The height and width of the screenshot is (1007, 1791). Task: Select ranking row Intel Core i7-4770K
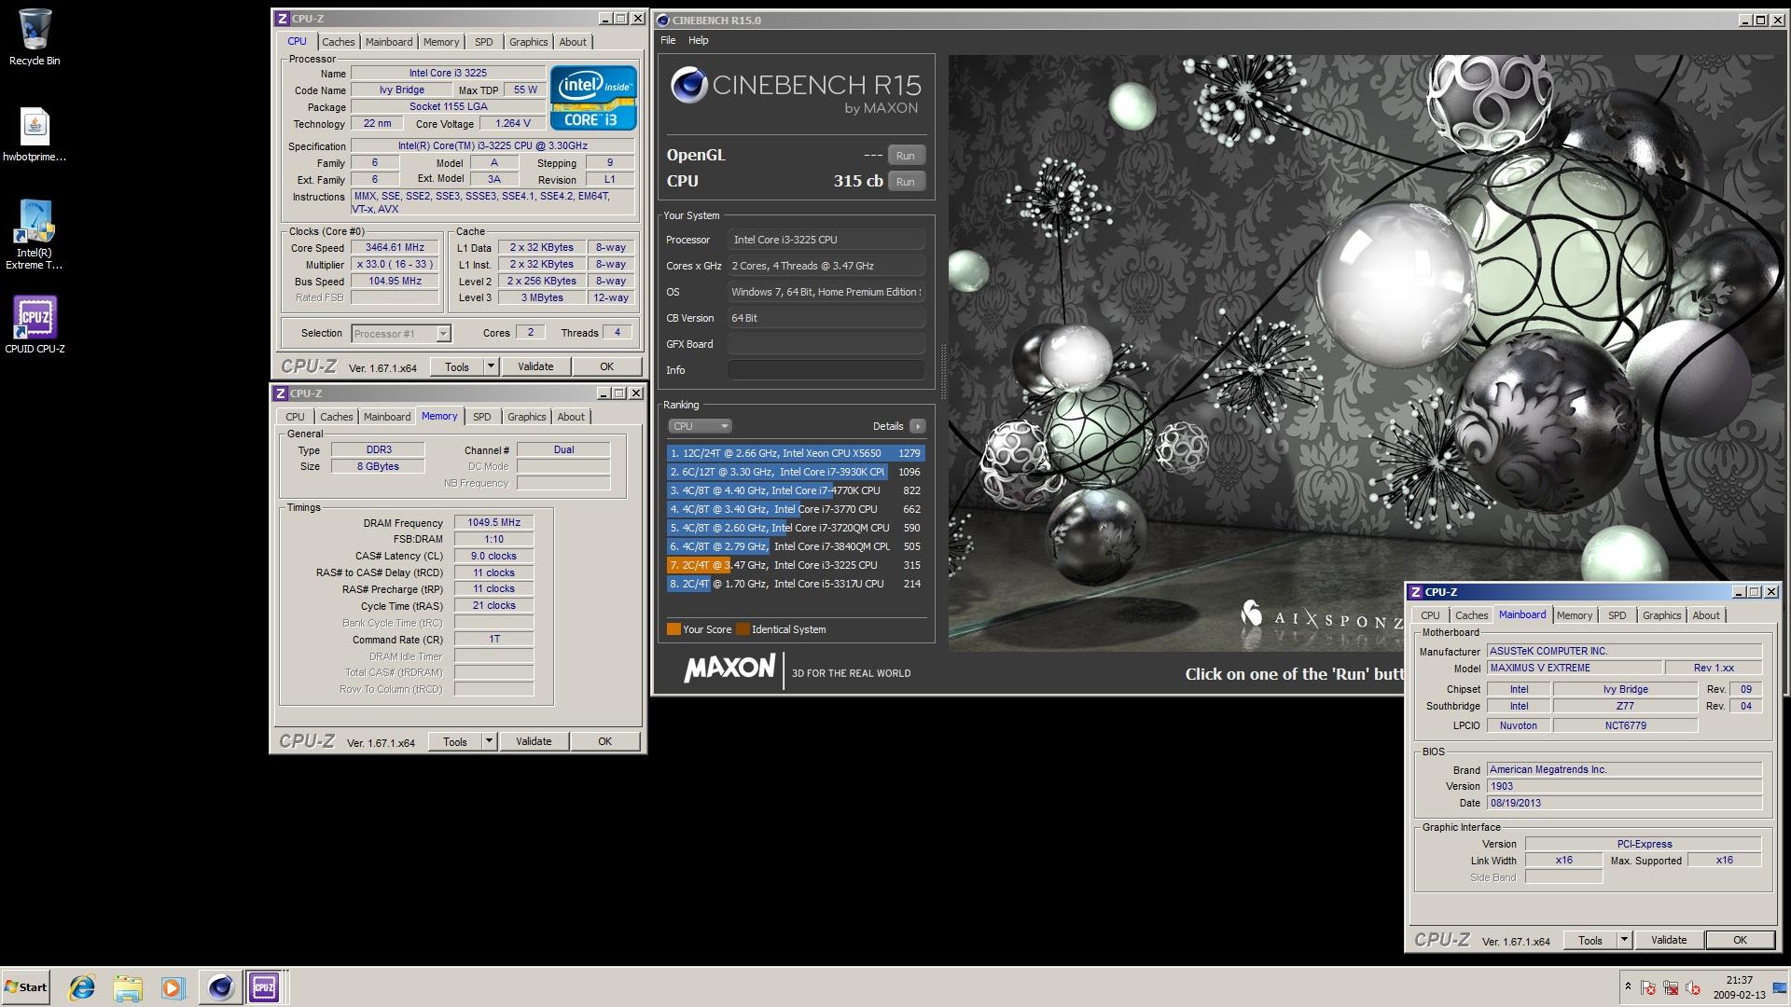click(x=796, y=490)
